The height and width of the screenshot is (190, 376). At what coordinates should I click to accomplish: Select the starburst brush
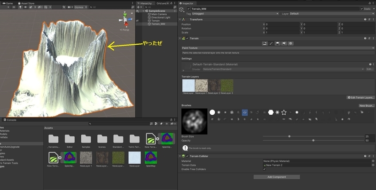(277, 112)
